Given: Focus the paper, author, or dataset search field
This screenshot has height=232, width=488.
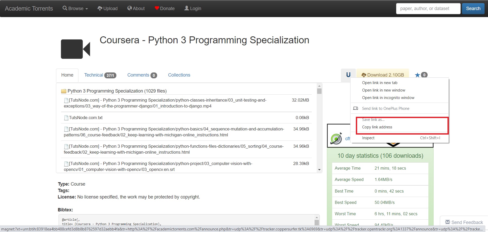Looking at the screenshot, I should pos(428,9).
